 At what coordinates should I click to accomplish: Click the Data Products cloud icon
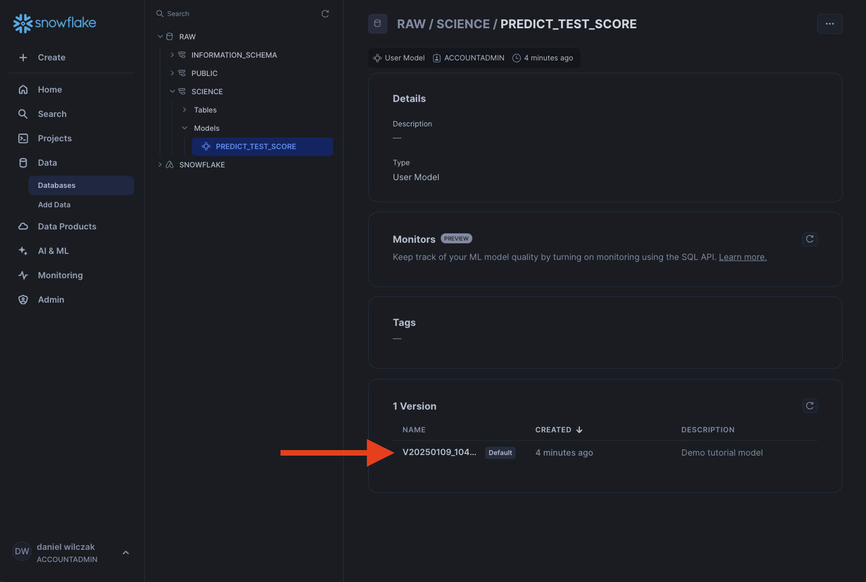[23, 227]
